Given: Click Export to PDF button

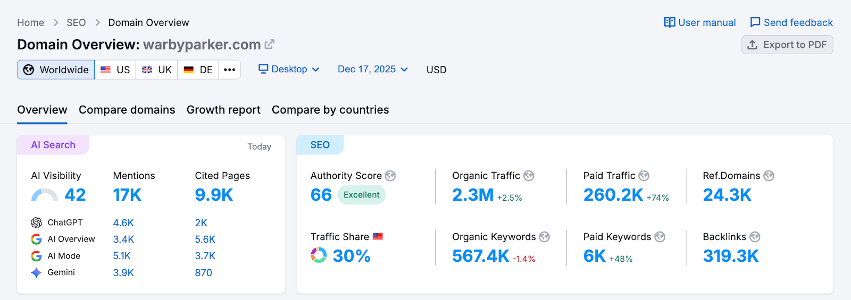Looking at the screenshot, I should (787, 45).
